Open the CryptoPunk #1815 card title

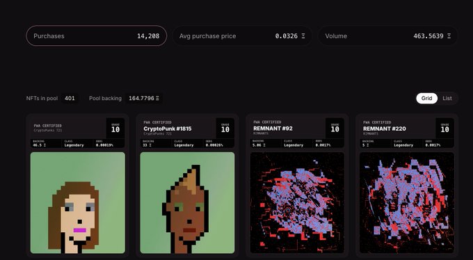(x=168, y=129)
